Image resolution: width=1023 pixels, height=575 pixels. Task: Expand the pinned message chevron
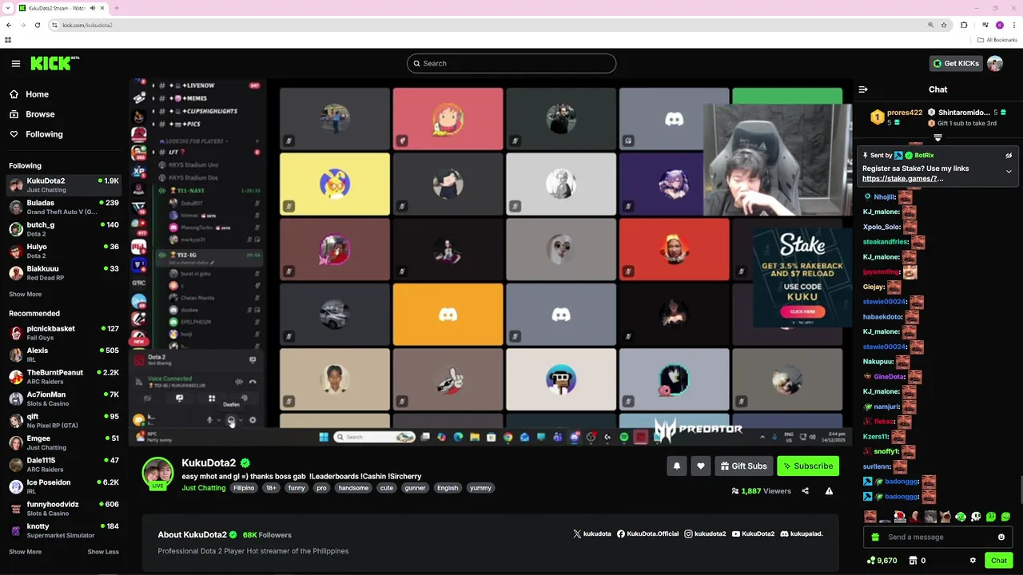point(1009,171)
